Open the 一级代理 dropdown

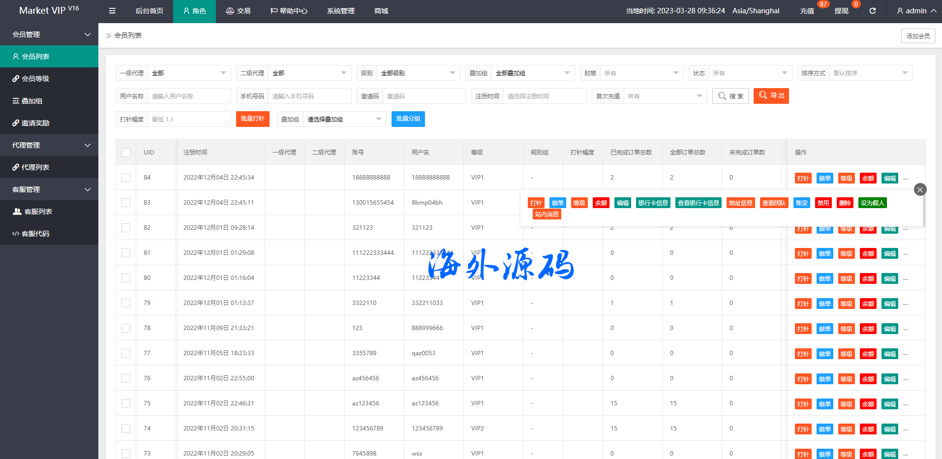pyautogui.click(x=189, y=73)
